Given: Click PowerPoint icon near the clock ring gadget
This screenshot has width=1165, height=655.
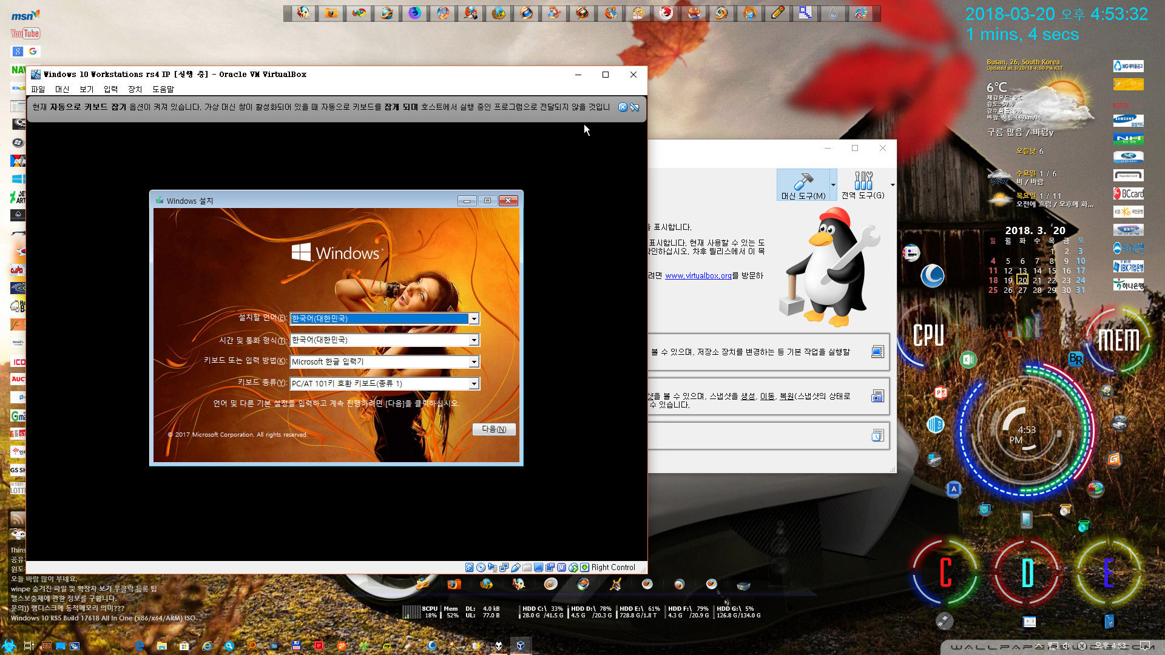Looking at the screenshot, I should (940, 392).
